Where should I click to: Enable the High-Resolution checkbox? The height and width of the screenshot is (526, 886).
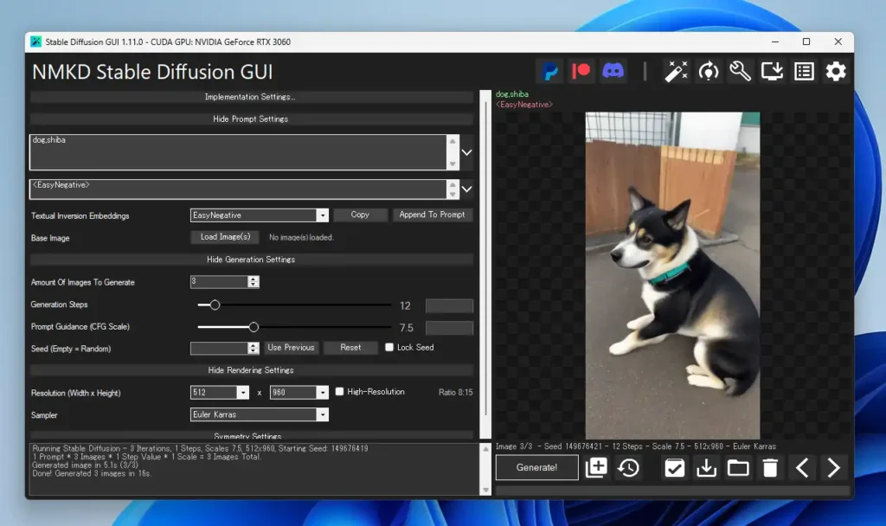(339, 391)
